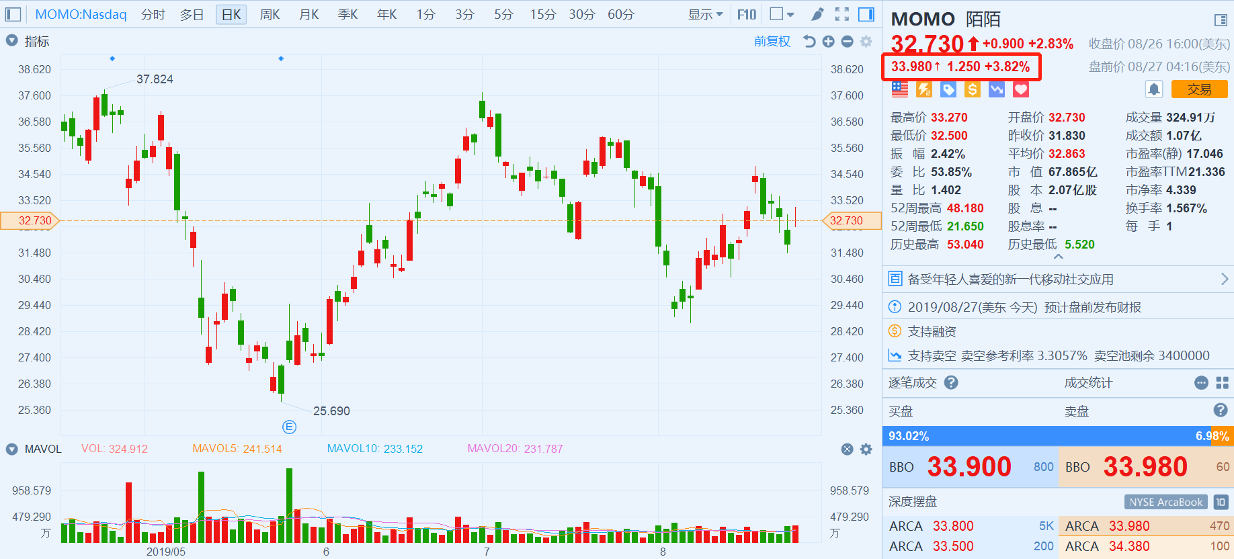This screenshot has height=559, width=1234.
Task: Collapse the MAVOL indicator panel
Action: tap(11, 449)
